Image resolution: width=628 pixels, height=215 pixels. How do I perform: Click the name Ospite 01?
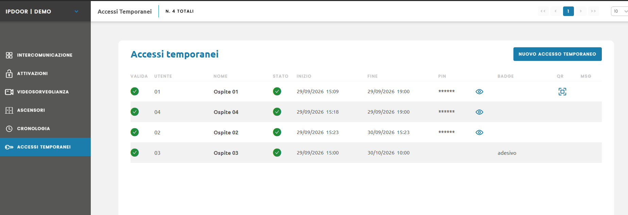pos(226,92)
